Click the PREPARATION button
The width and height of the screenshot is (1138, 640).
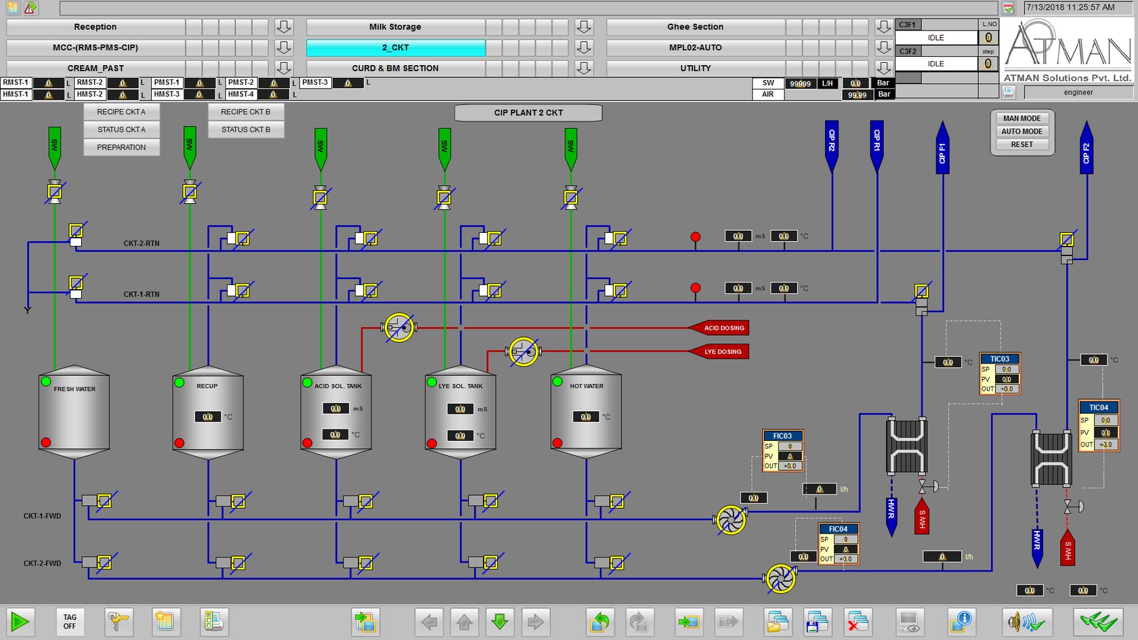121,147
